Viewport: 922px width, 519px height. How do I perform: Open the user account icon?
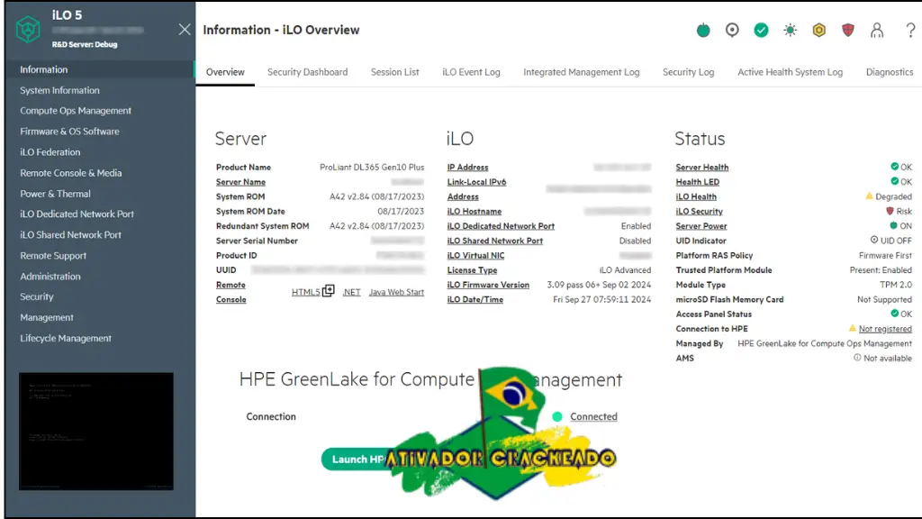pos(877,30)
